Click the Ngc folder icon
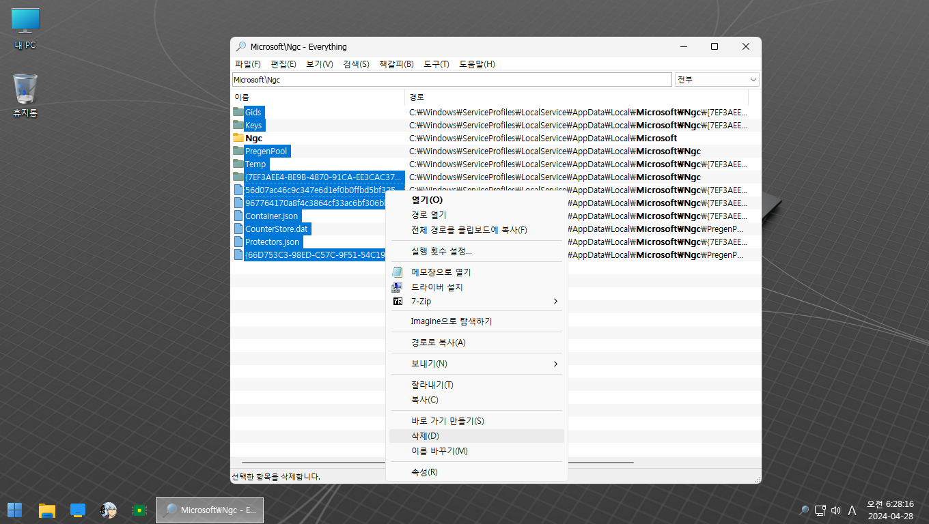Image resolution: width=929 pixels, height=524 pixels. coord(238,138)
